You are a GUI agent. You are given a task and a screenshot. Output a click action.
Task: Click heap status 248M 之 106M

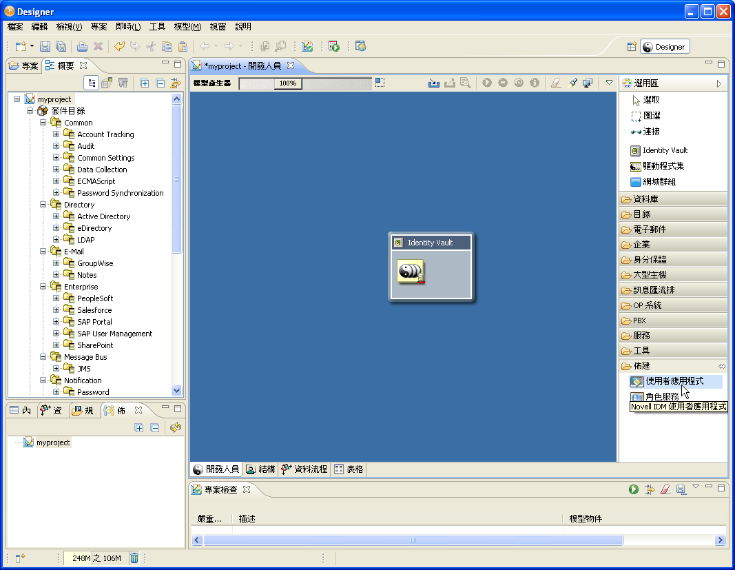(96, 558)
